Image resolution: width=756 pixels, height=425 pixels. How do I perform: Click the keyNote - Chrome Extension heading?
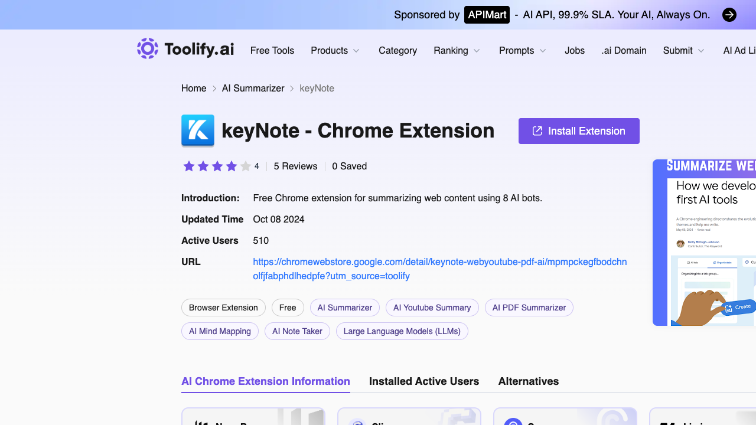358,130
